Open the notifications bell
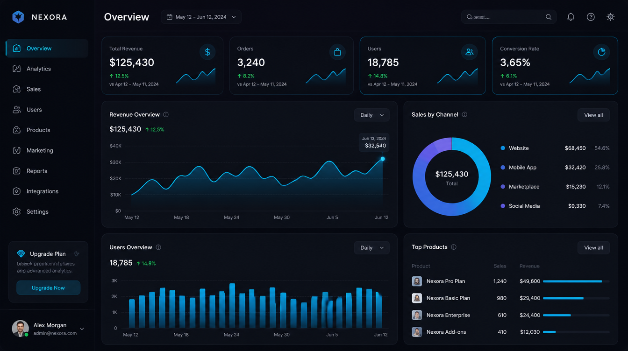The height and width of the screenshot is (351, 628). click(571, 17)
